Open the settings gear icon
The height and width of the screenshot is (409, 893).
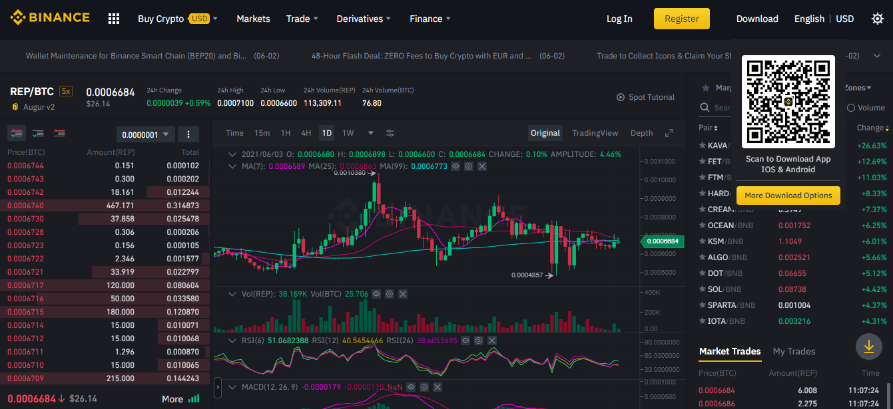tap(878, 19)
